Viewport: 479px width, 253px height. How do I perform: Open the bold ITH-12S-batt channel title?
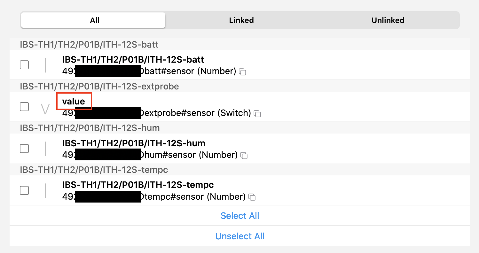[x=133, y=59]
